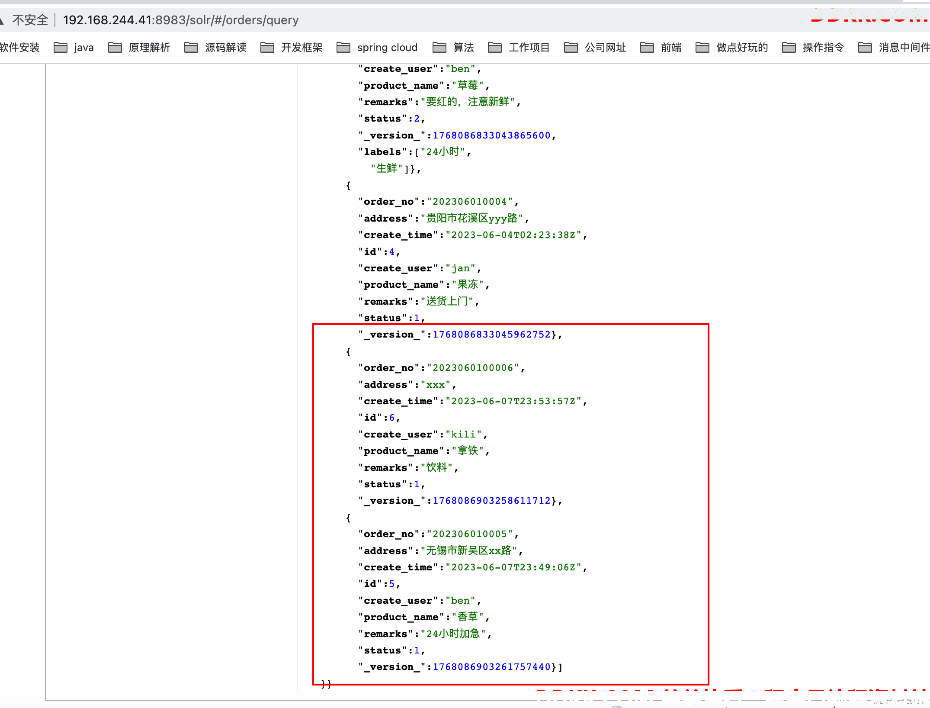Click the product_name value 拿铁
Image resolution: width=930 pixels, height=708 pixels.
pos(468,451)
